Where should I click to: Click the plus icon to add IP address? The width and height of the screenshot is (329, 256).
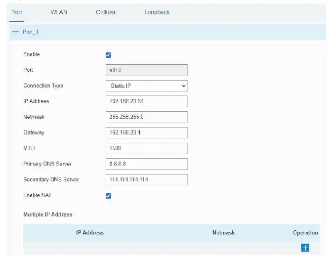(305, 248)
